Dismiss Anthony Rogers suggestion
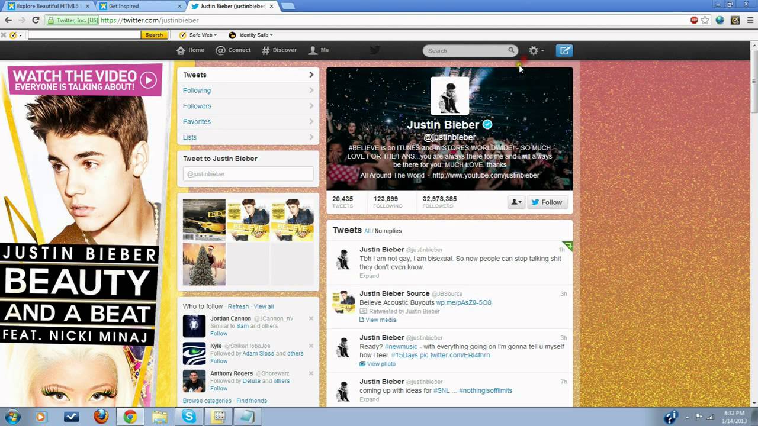758x426 pixels. coord(311,373)
